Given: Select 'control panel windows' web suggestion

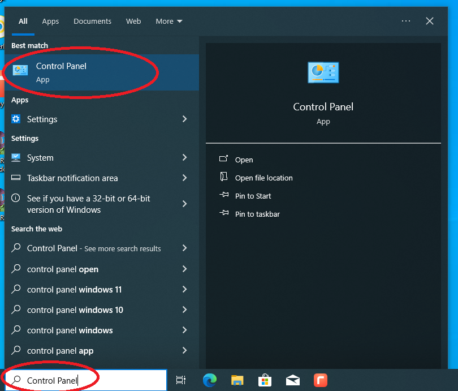Looking at the screenshot, I should 70,330.
